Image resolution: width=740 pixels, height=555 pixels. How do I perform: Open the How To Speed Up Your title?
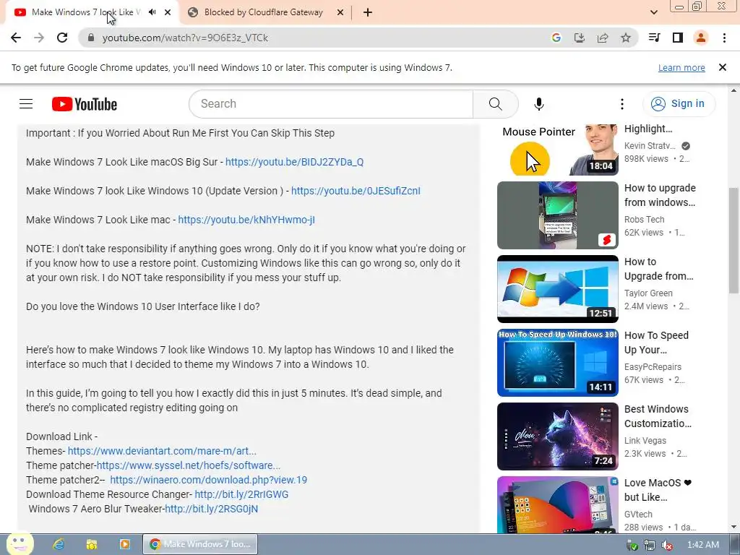[x=656, y=343]
